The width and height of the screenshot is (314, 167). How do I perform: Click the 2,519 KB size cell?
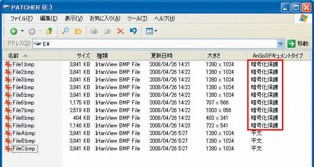[80, 110]
